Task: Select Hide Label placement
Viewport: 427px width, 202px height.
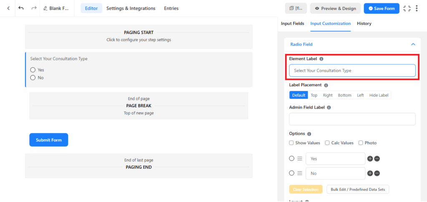Action: point(379,95)
